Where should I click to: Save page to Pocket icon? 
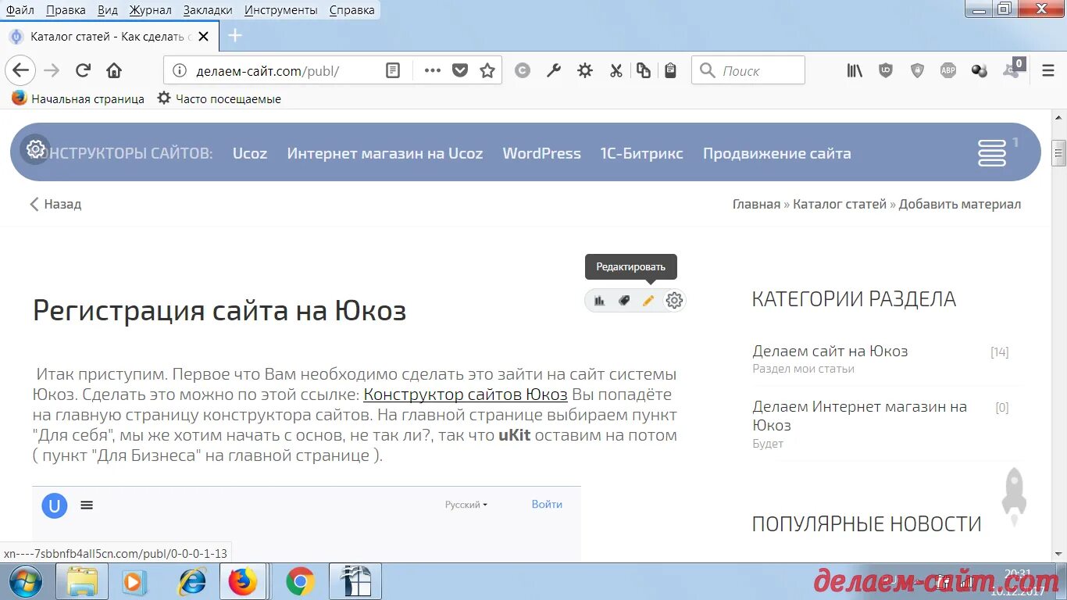[460, 71]
